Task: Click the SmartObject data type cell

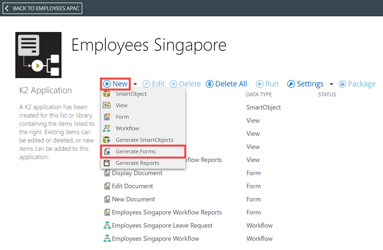Action: pos(264,108)
